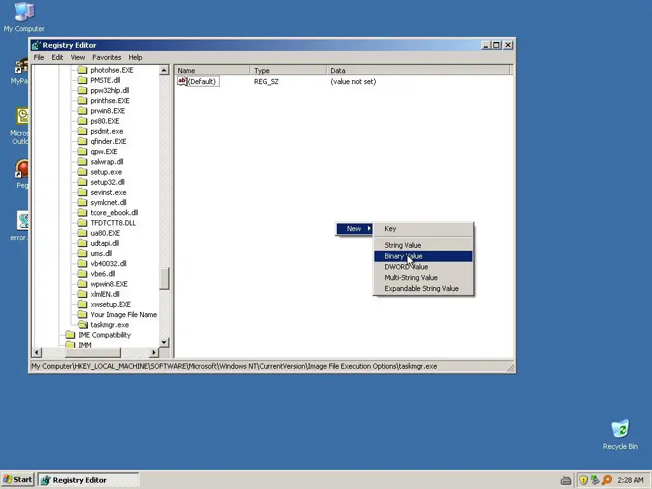
Task: Select Binary Value menu entry
Action: click(423, 256)
